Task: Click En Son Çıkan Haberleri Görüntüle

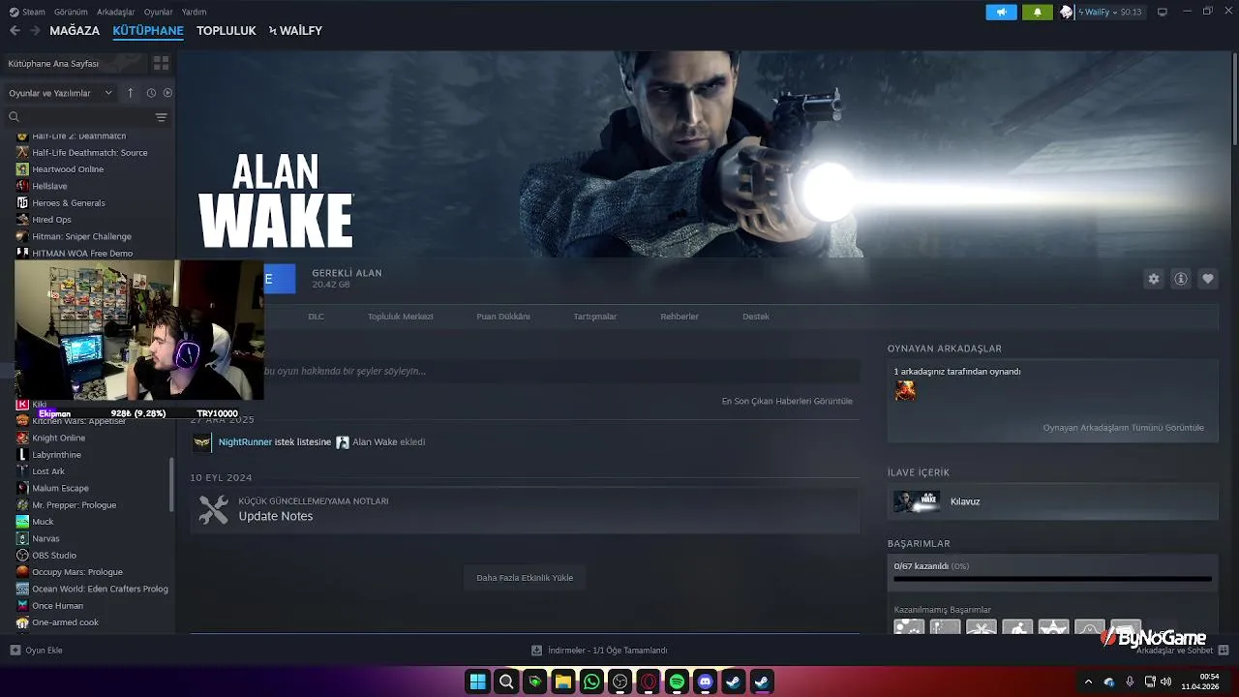Action: click(787, 401)
